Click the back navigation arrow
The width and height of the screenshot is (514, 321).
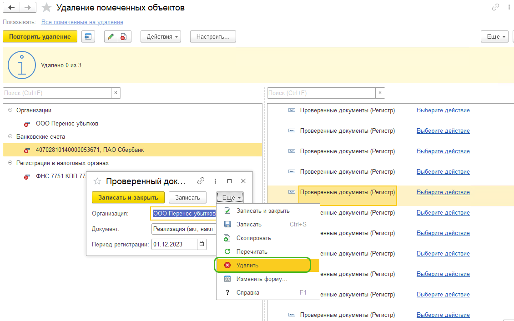pyautogui.click(x=11, y=8)
